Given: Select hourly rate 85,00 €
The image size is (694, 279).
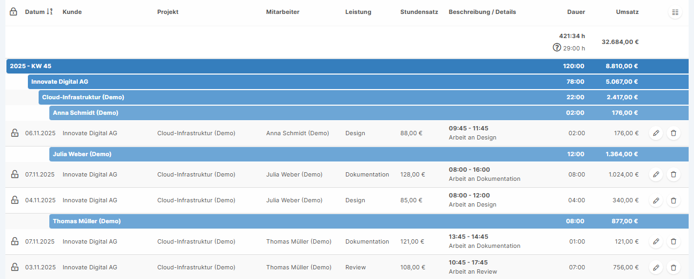Looking at the screenshot, I should pyautogui.click(x=411, y=200).
